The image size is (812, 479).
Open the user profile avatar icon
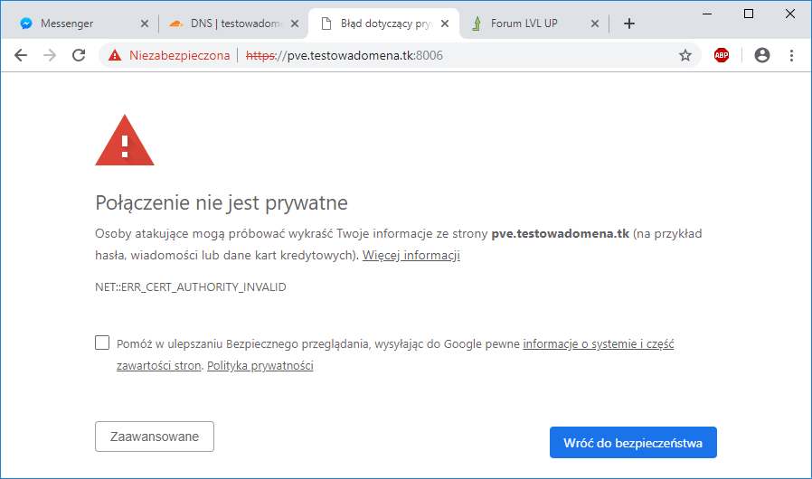point(762,55)
